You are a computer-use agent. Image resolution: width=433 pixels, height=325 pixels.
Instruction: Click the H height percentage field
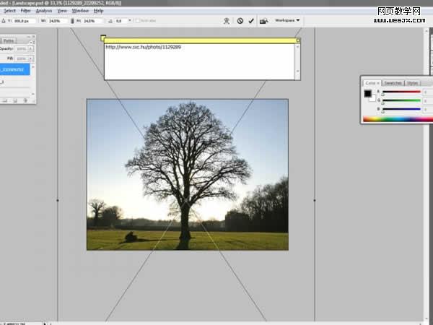coord(92,21)
